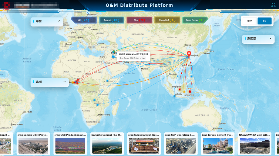
Task: Select the Cement (13) filter tab
Action: 111,20
